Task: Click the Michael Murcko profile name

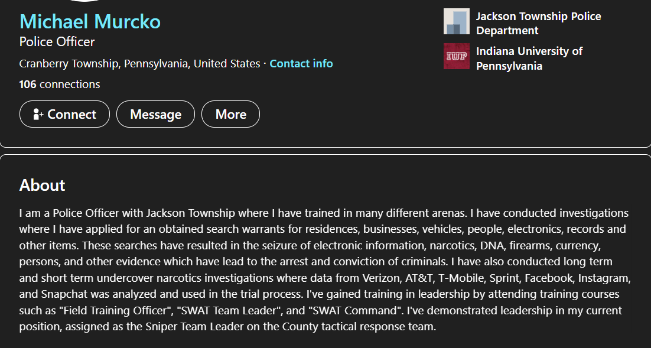Action: point(90,22)
